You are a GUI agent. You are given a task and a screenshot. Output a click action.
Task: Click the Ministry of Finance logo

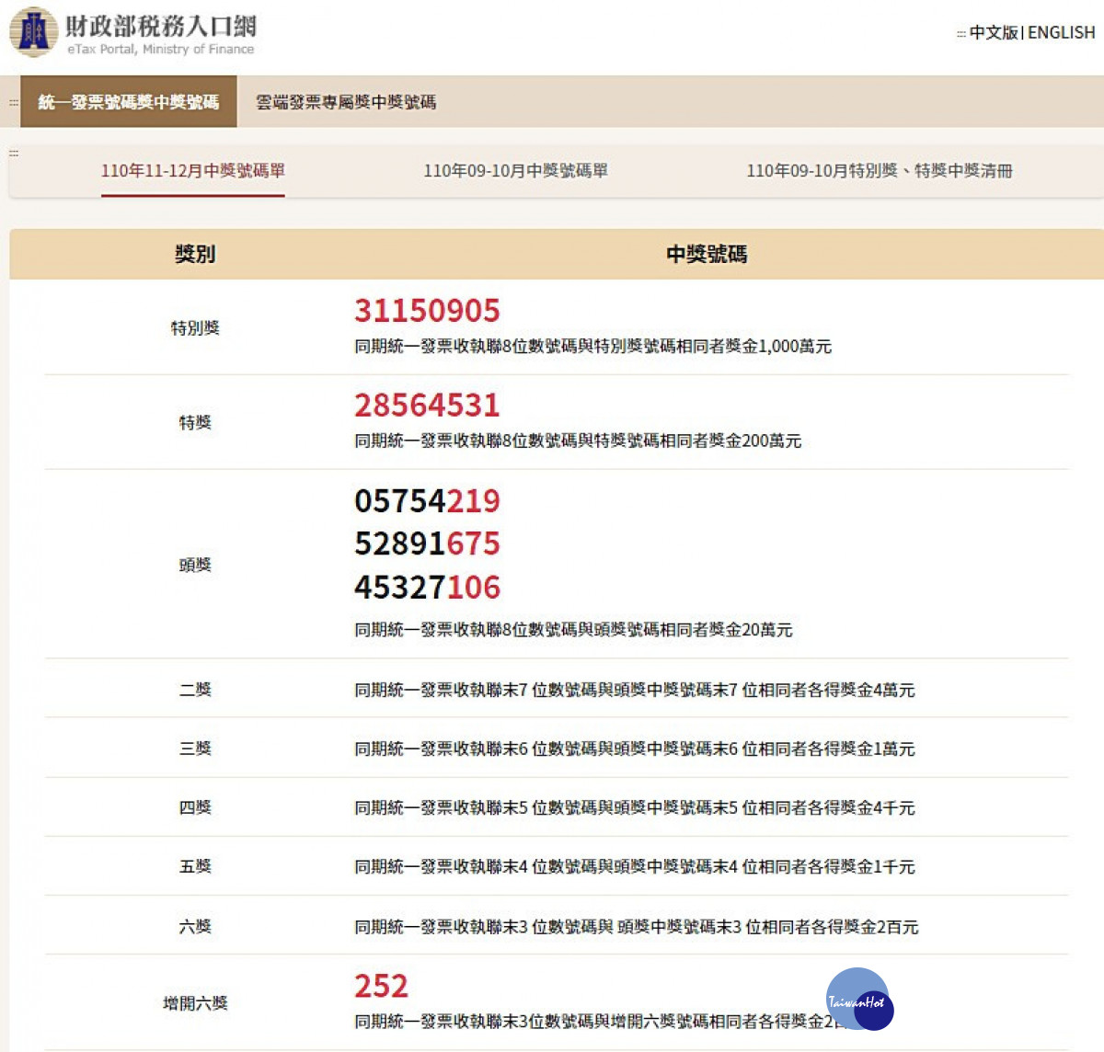[31, 30]
